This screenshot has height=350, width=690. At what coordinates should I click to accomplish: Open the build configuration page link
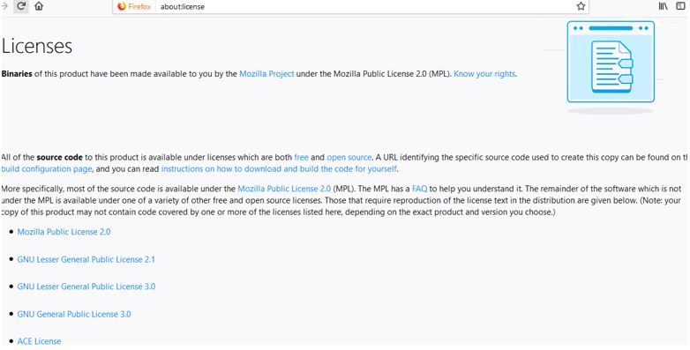click(47, 169)
